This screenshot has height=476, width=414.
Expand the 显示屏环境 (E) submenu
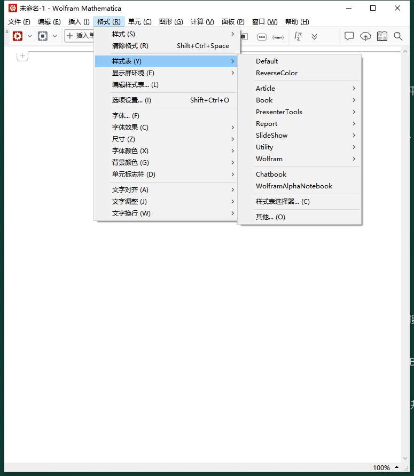click(x=166, y=73)
